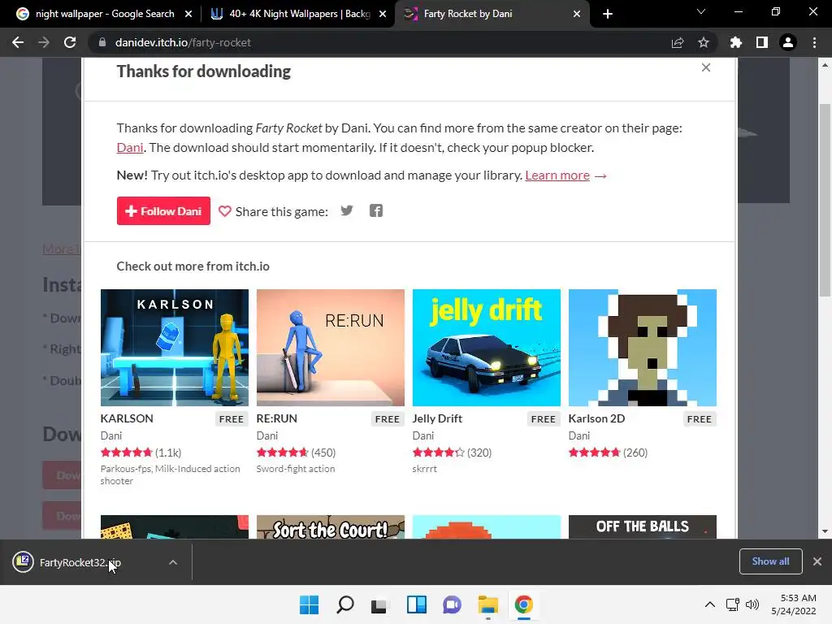832x624 pixels.
Task: Open the Dani creator page link
Action: pos(130,148)
